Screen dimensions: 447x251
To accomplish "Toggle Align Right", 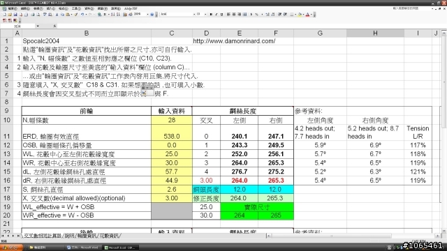I will 239,14.
